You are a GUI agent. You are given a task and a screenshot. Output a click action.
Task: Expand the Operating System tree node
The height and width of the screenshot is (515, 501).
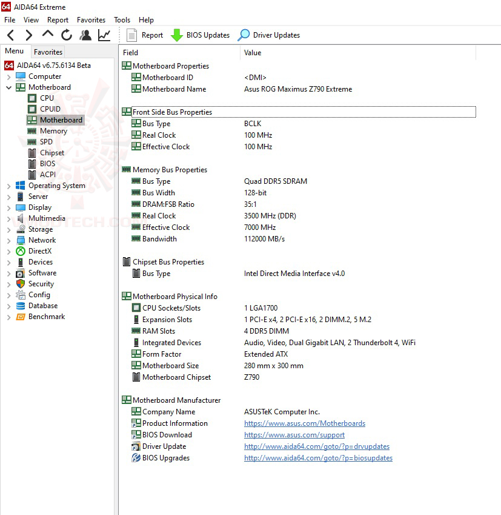click(9, 186)
